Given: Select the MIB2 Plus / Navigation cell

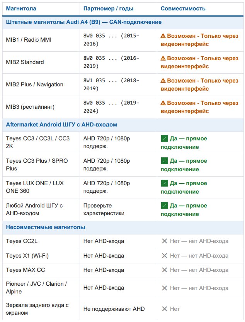Looking at the screenshot, I should (x=41, y=84).
